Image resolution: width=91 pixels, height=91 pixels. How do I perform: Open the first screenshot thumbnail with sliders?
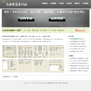click(10, 52)
